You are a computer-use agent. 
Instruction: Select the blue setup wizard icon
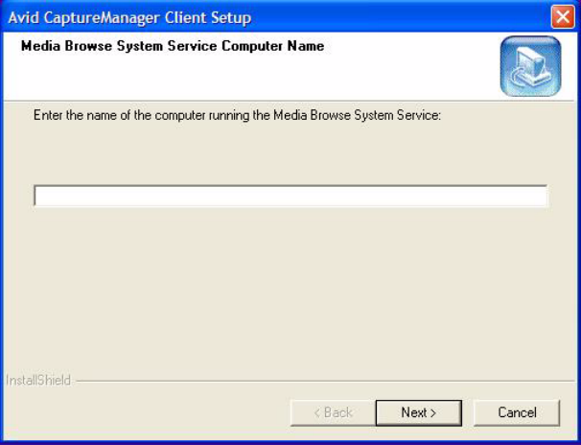[529, 66]
